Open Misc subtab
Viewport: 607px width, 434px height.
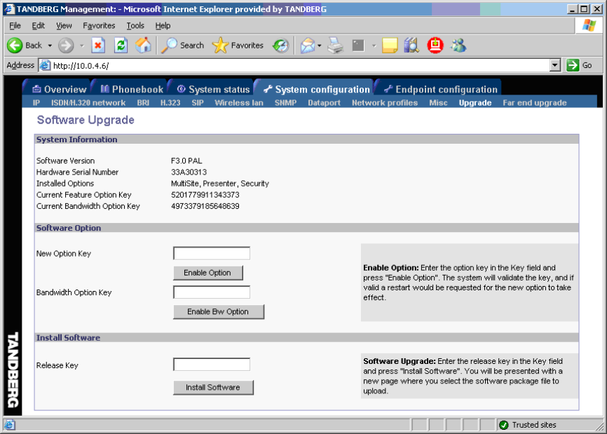438,102
